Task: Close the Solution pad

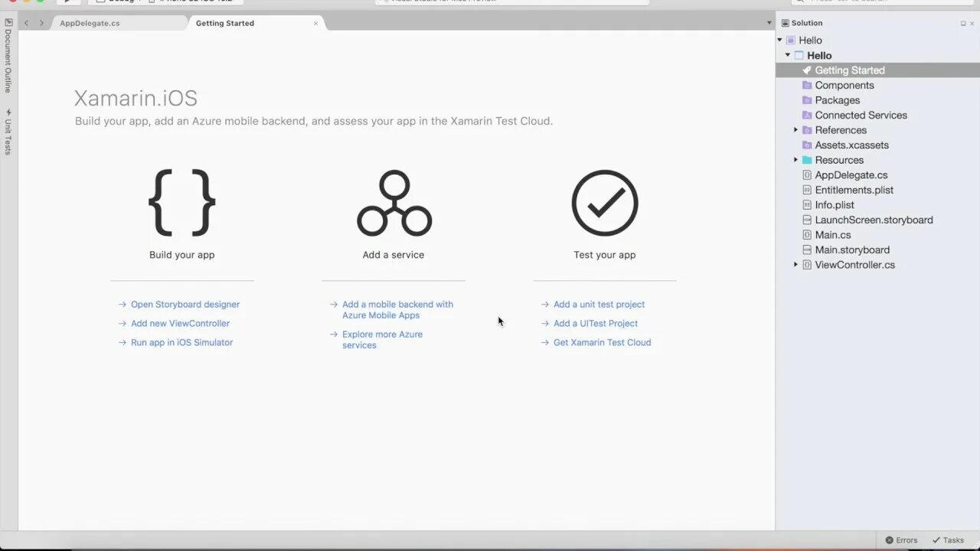Action: pyautogui.click(x=973, y=23)
